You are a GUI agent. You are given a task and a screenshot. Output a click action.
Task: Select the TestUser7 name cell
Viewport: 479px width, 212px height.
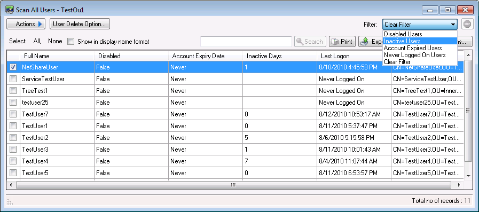click(57, 114)
